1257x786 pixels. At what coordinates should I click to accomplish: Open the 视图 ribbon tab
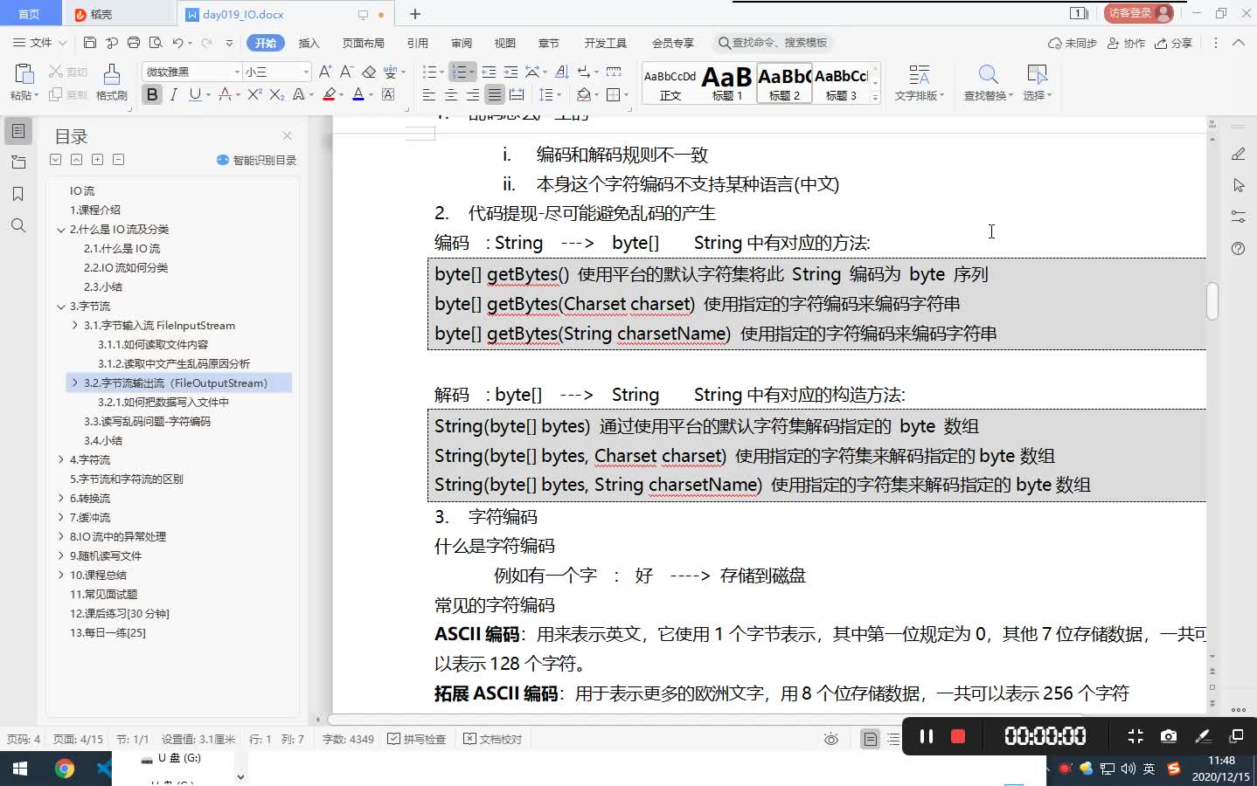click(x=504, y=43)
